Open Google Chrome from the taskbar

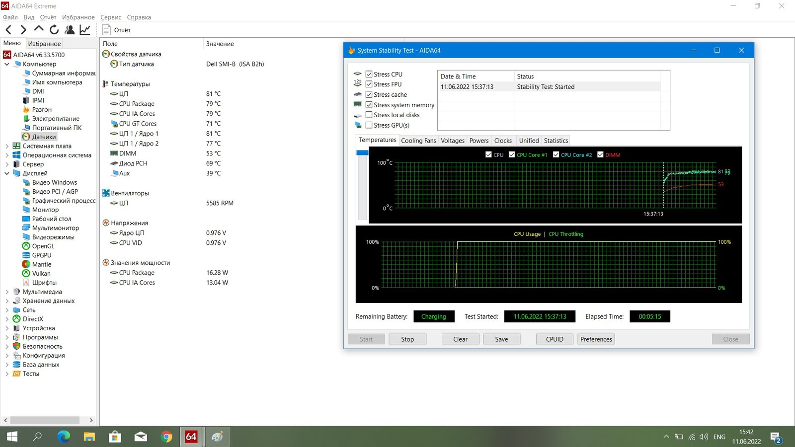(x=167, y=437)
